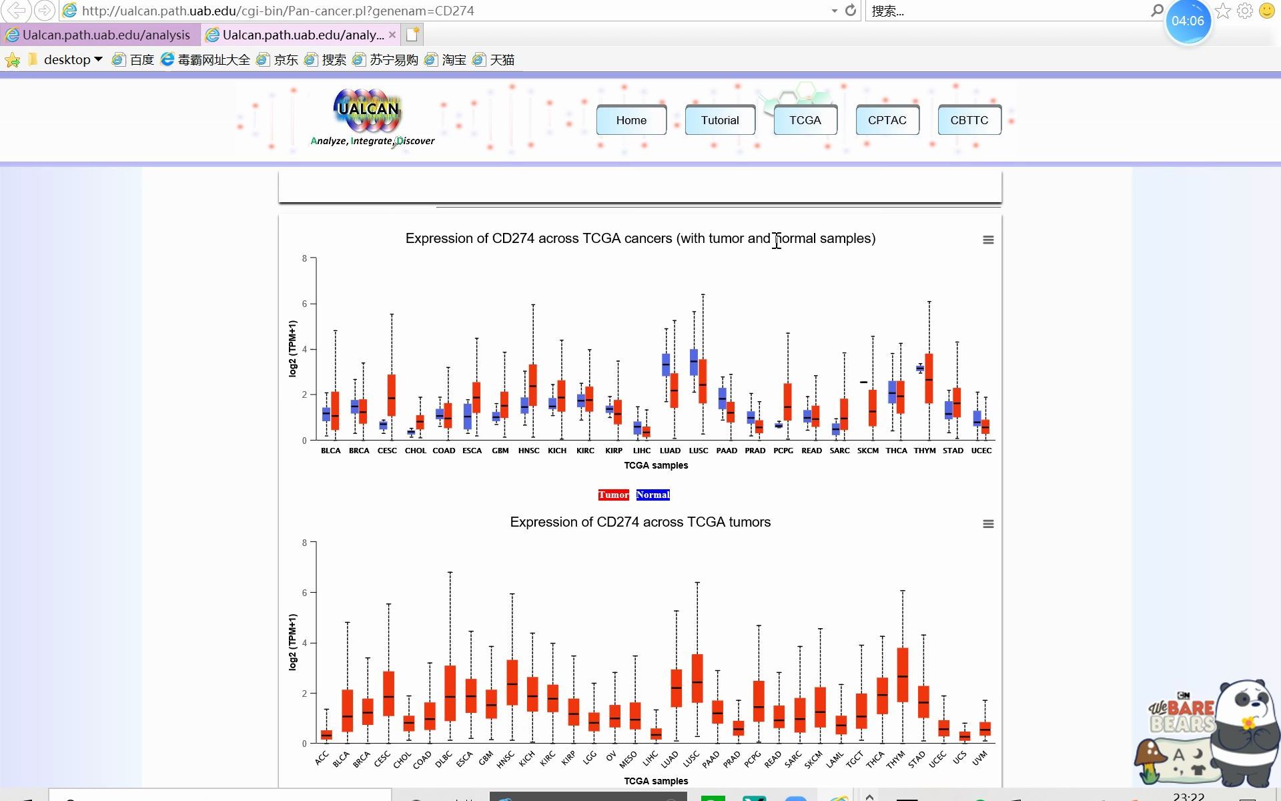Toggle the Normal legend indicator
This screenshot has width=1281, height=801.
[653, 494]
